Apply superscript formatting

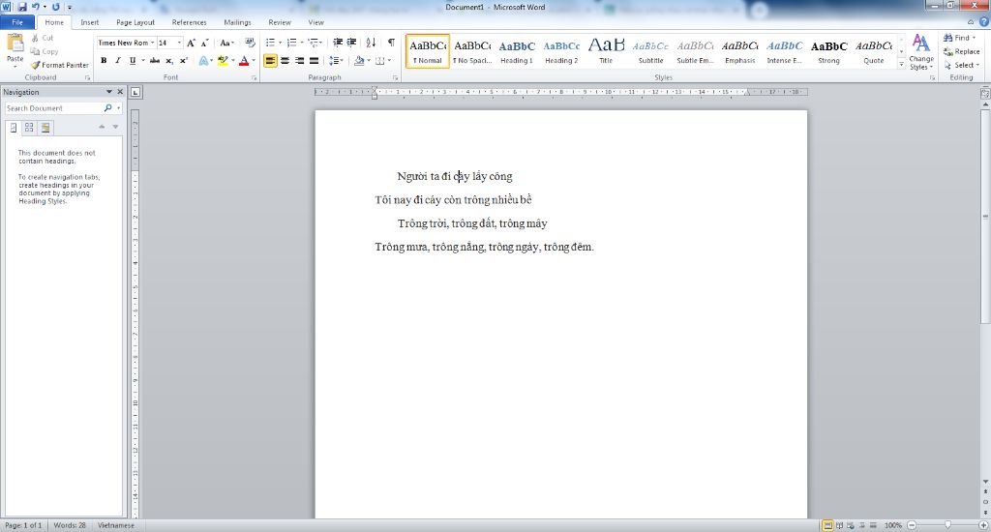(183, 61)
